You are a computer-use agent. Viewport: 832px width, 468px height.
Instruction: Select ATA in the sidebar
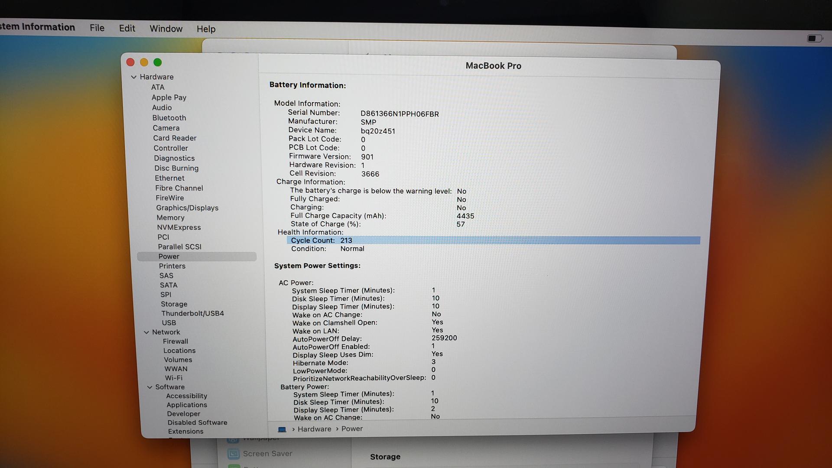tap(158, 87)
